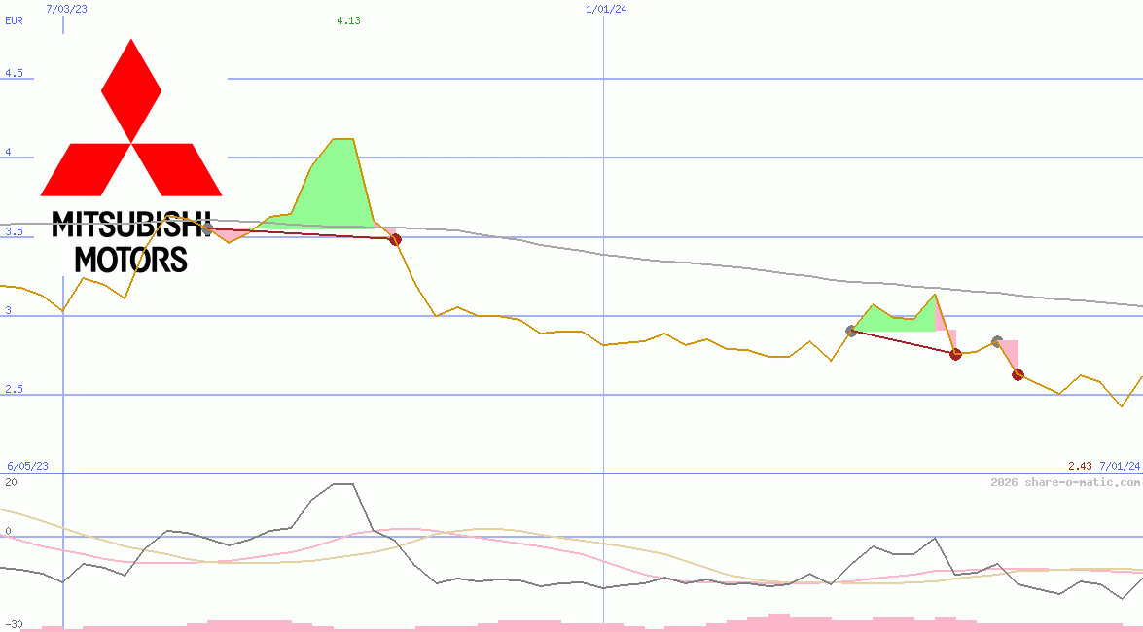The height and width of the screenshot is (632, 1143).
Task: Click the 7/03/23 date label
Action: point(66,9)
